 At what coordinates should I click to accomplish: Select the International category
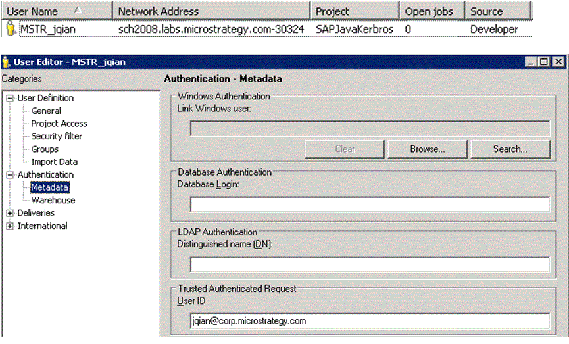[x=43, y=226]
